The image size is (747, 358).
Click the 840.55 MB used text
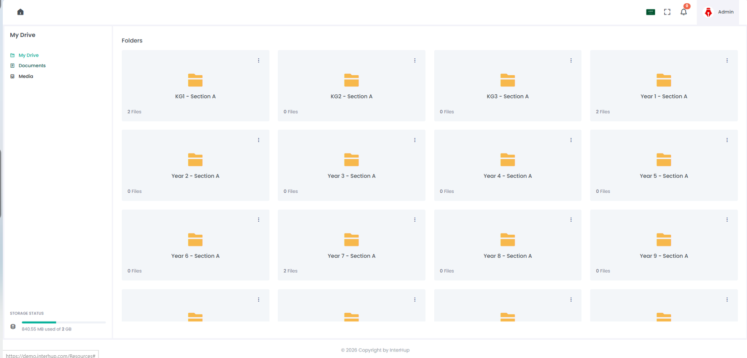(x=47, y=329)
